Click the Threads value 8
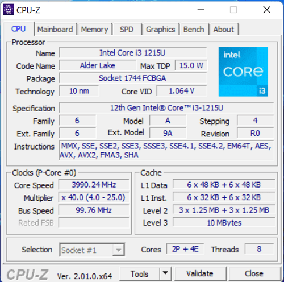This screenshot has width=284, height=282. click(259, 249)
